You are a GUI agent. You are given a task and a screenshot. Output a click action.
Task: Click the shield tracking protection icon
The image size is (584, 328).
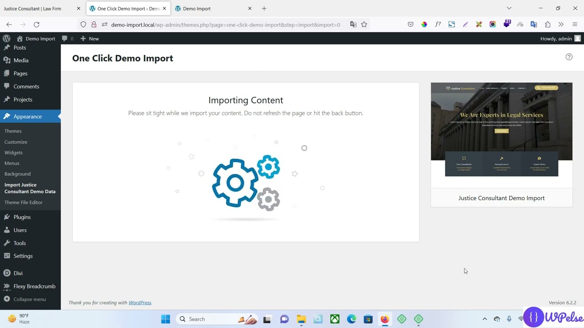point(83,25)
